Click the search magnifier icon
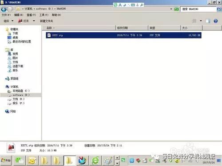This screenshot has width=222, height=166. 219,9
